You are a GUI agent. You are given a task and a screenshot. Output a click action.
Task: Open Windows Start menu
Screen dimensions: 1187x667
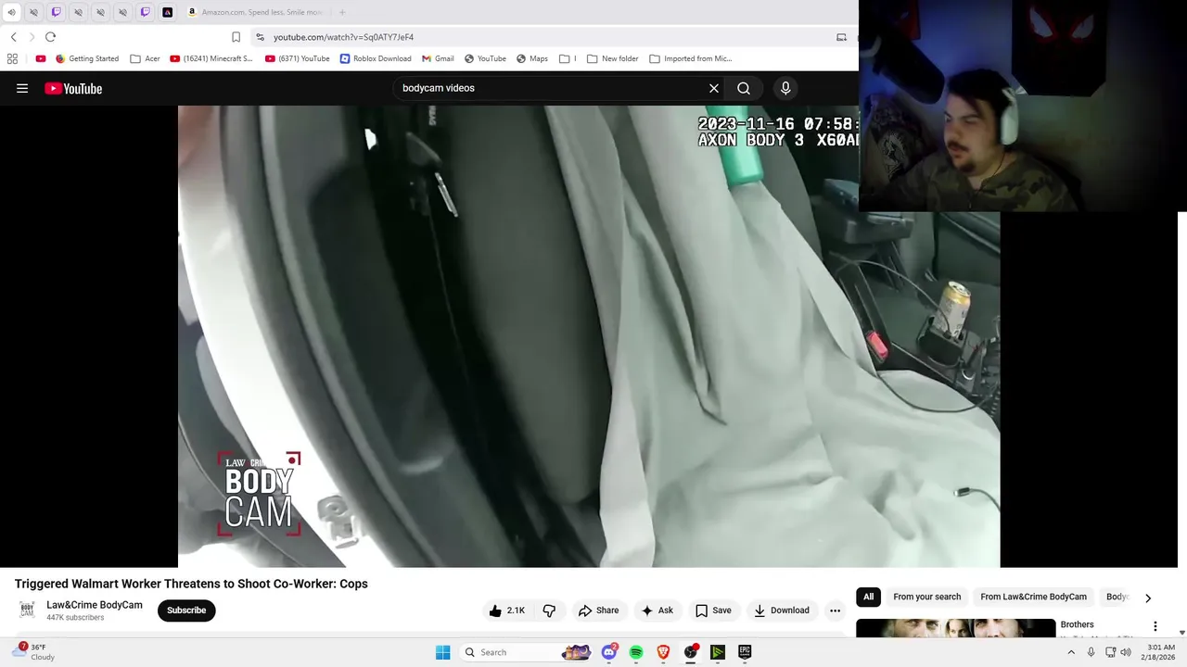[x=443, y=652]
